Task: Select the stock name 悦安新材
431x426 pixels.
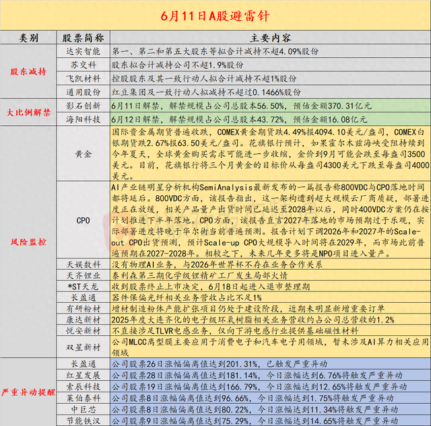Action: 83,330
